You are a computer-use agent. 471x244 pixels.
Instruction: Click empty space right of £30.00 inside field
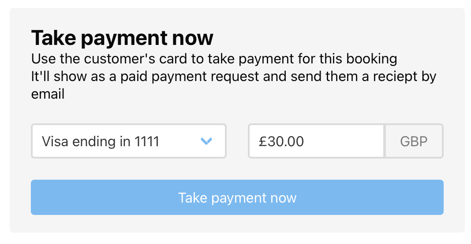[x=344, y=141]
